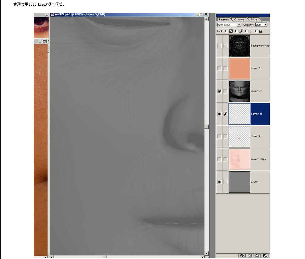Select the Background copy layer thumbnail
The image size is (305, 259).
pyautogui.click(x=240, y=46)
